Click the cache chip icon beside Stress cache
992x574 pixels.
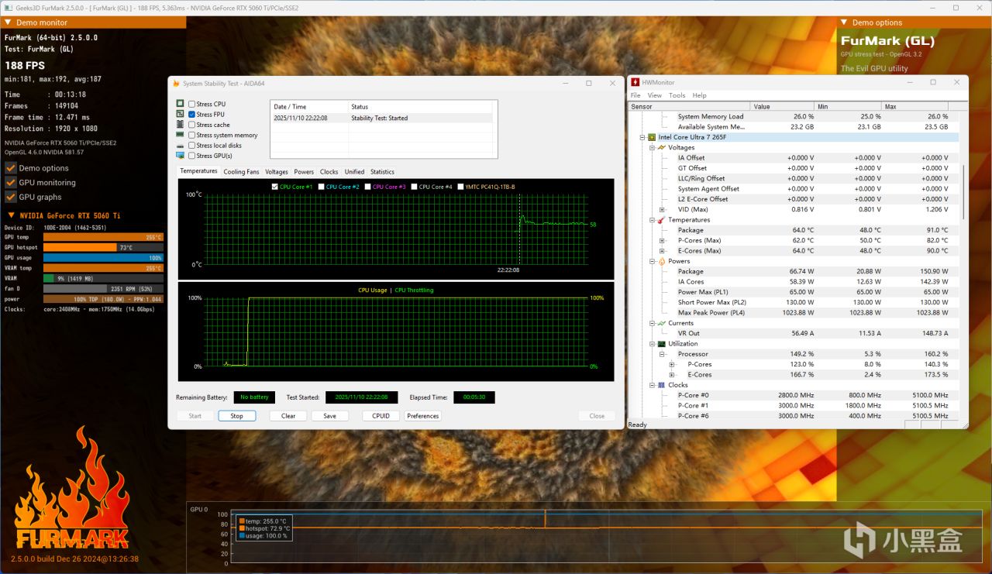point(181,125)
